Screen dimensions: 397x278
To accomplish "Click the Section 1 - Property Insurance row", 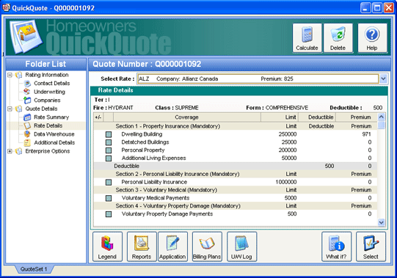I will pos(236,126).
